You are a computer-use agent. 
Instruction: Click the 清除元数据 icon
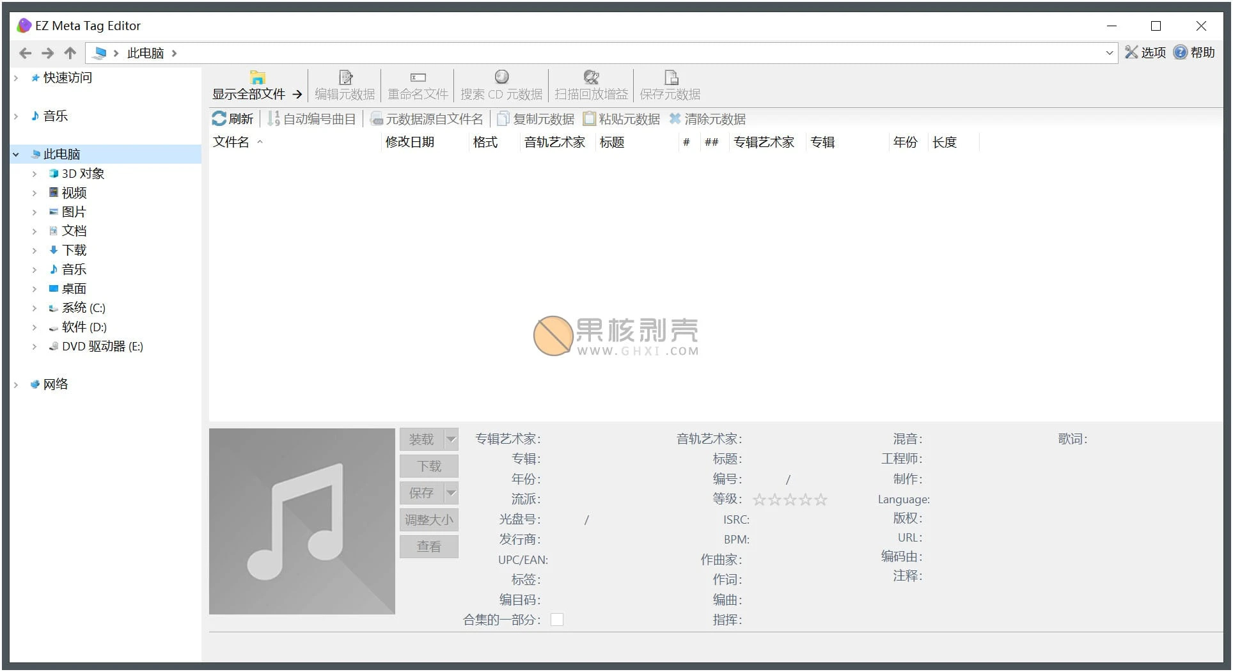708,119
